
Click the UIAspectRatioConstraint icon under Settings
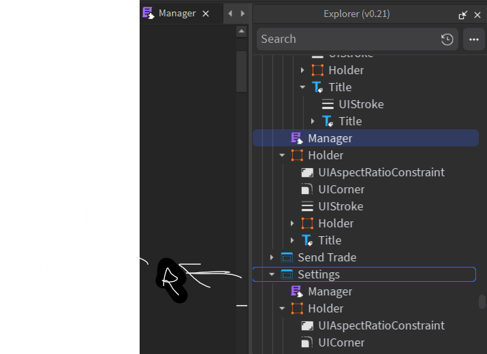pos(307,325)
